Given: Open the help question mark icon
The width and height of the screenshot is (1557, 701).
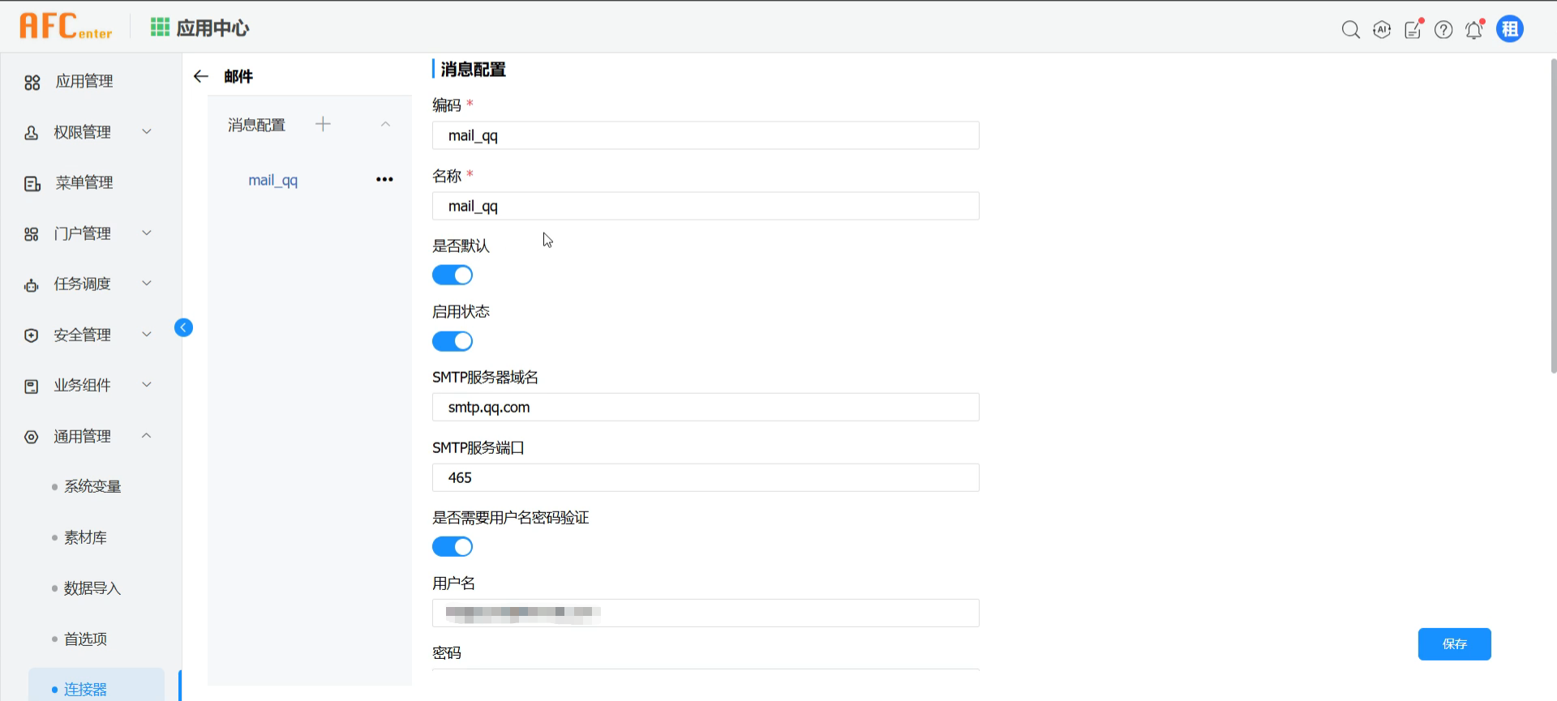Looking at the screenshot, I should click(x=1443, y=30).
